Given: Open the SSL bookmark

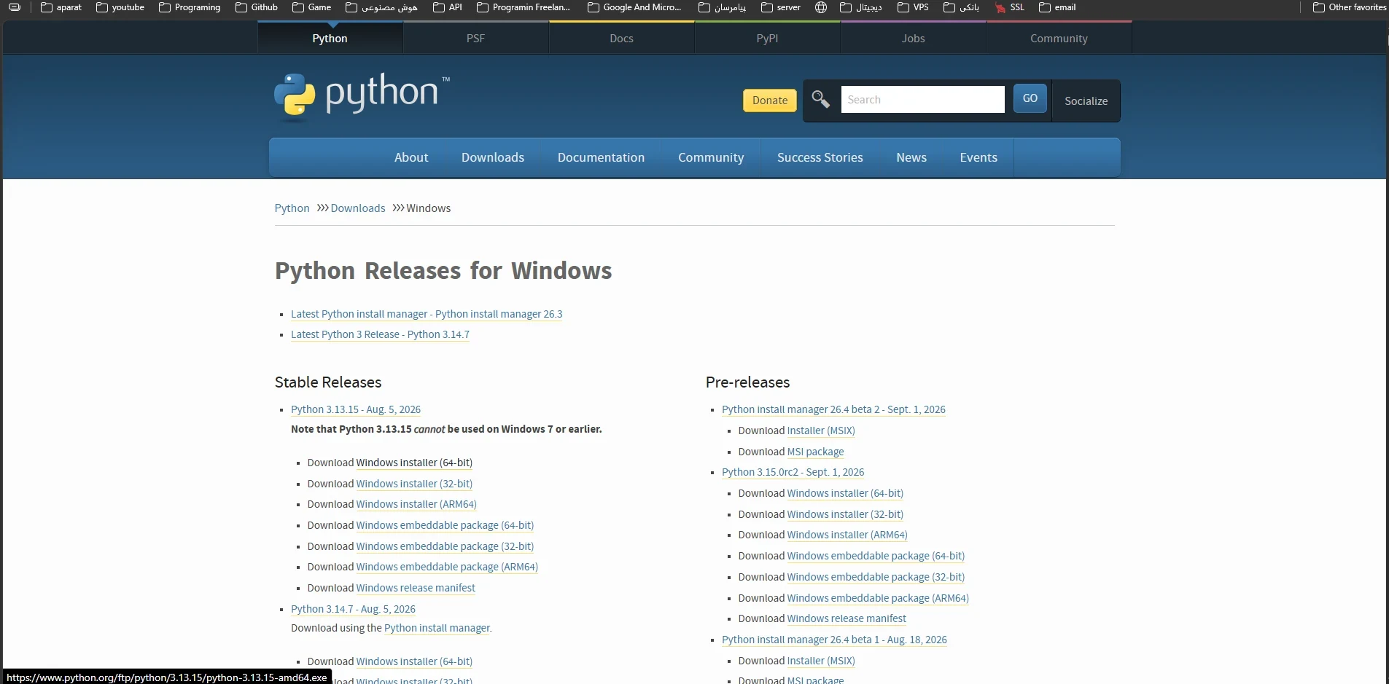Looking at the screenshot, I should click(1010, 7).
